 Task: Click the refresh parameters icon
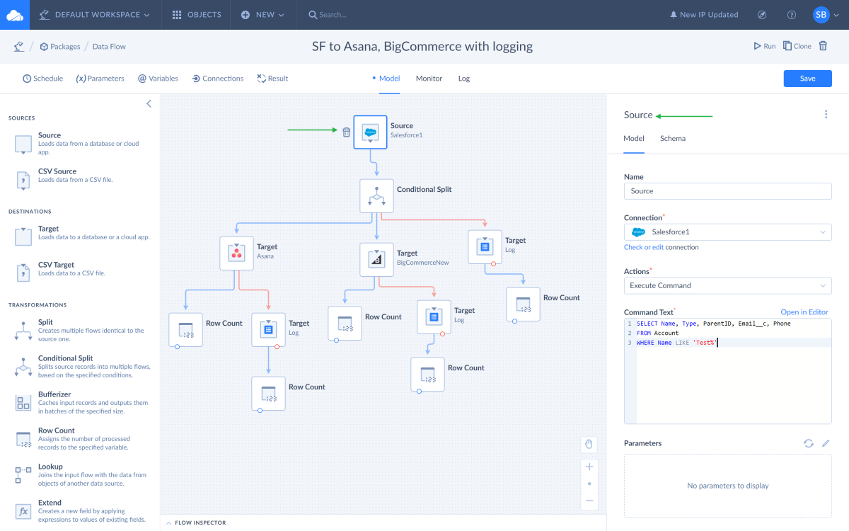(808, 443)
